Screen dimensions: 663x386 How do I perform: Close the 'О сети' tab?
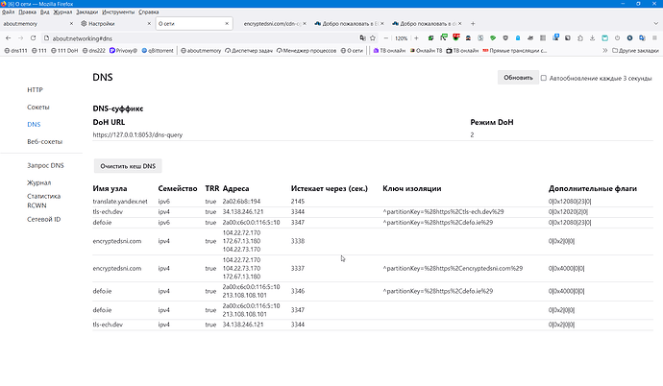[227, 24]
